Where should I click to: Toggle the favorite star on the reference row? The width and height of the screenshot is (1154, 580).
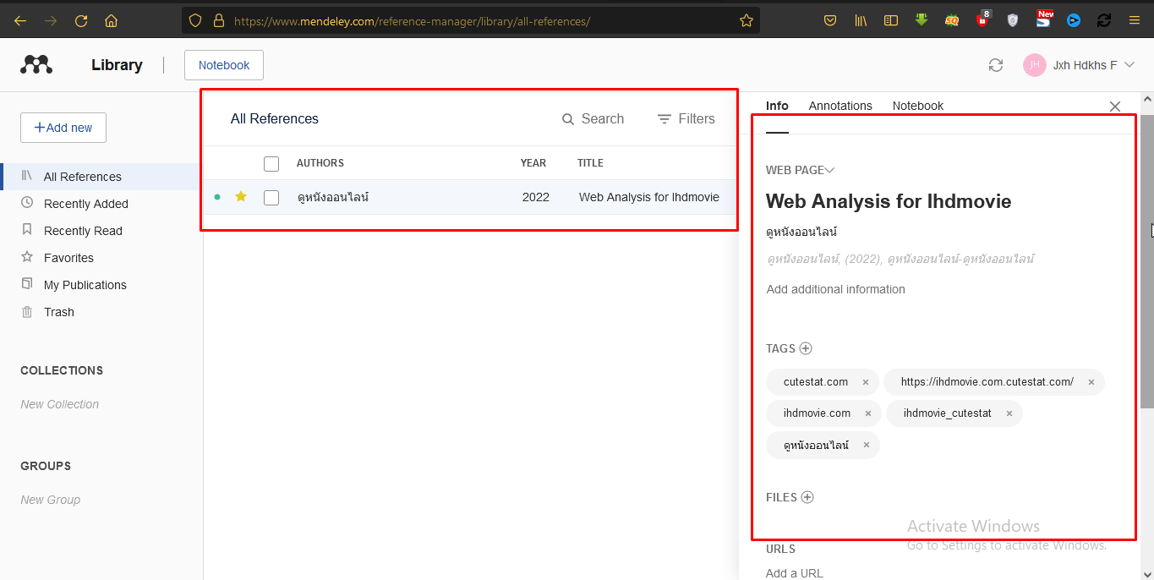tap(241, 197)
